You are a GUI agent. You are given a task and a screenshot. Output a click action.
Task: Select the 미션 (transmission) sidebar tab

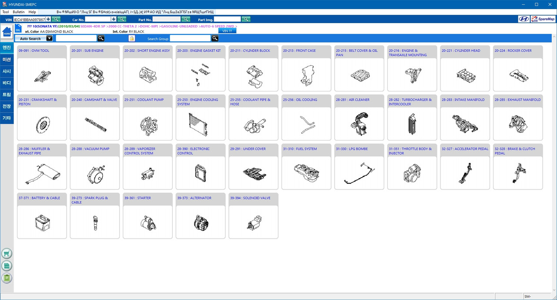(x=7, y=59)
